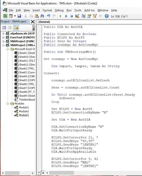Switch to Microsoft Excel view icon

pyautogui.click(x=5, y=16)
